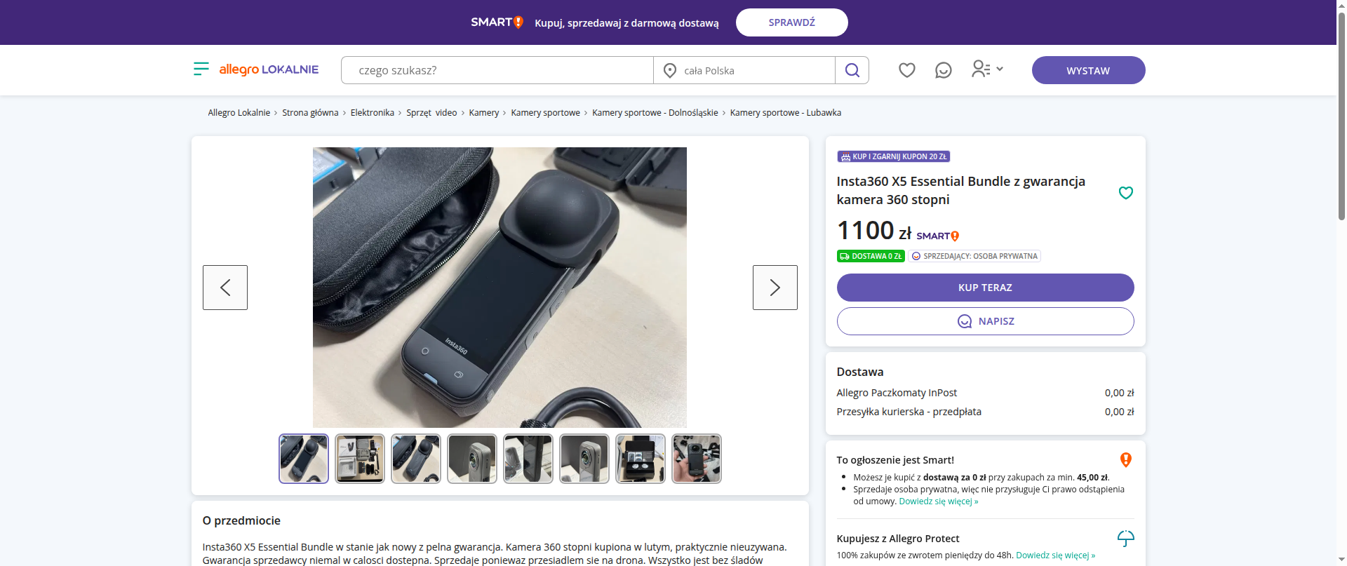This screenshot has height=566, width=1347.
Task: Click the 'O przedmiocie' heading
Action: pos(241,520)
